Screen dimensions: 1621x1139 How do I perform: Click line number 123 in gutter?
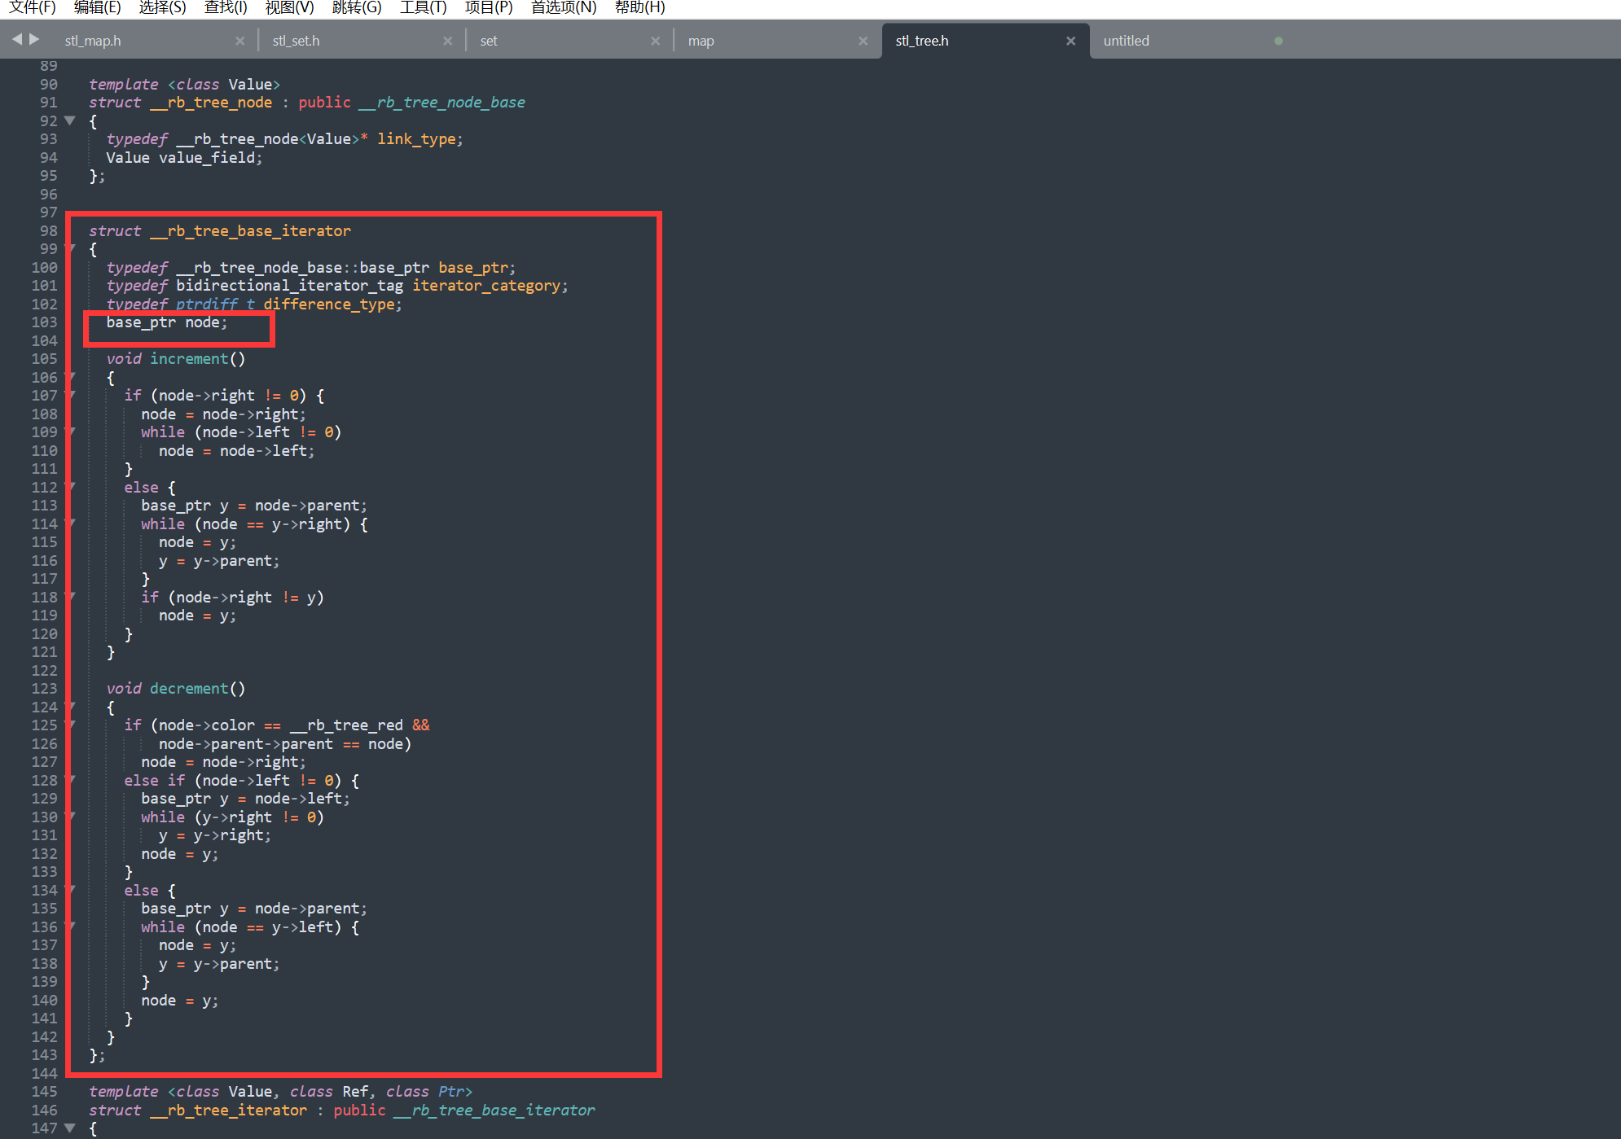[44, 688]
